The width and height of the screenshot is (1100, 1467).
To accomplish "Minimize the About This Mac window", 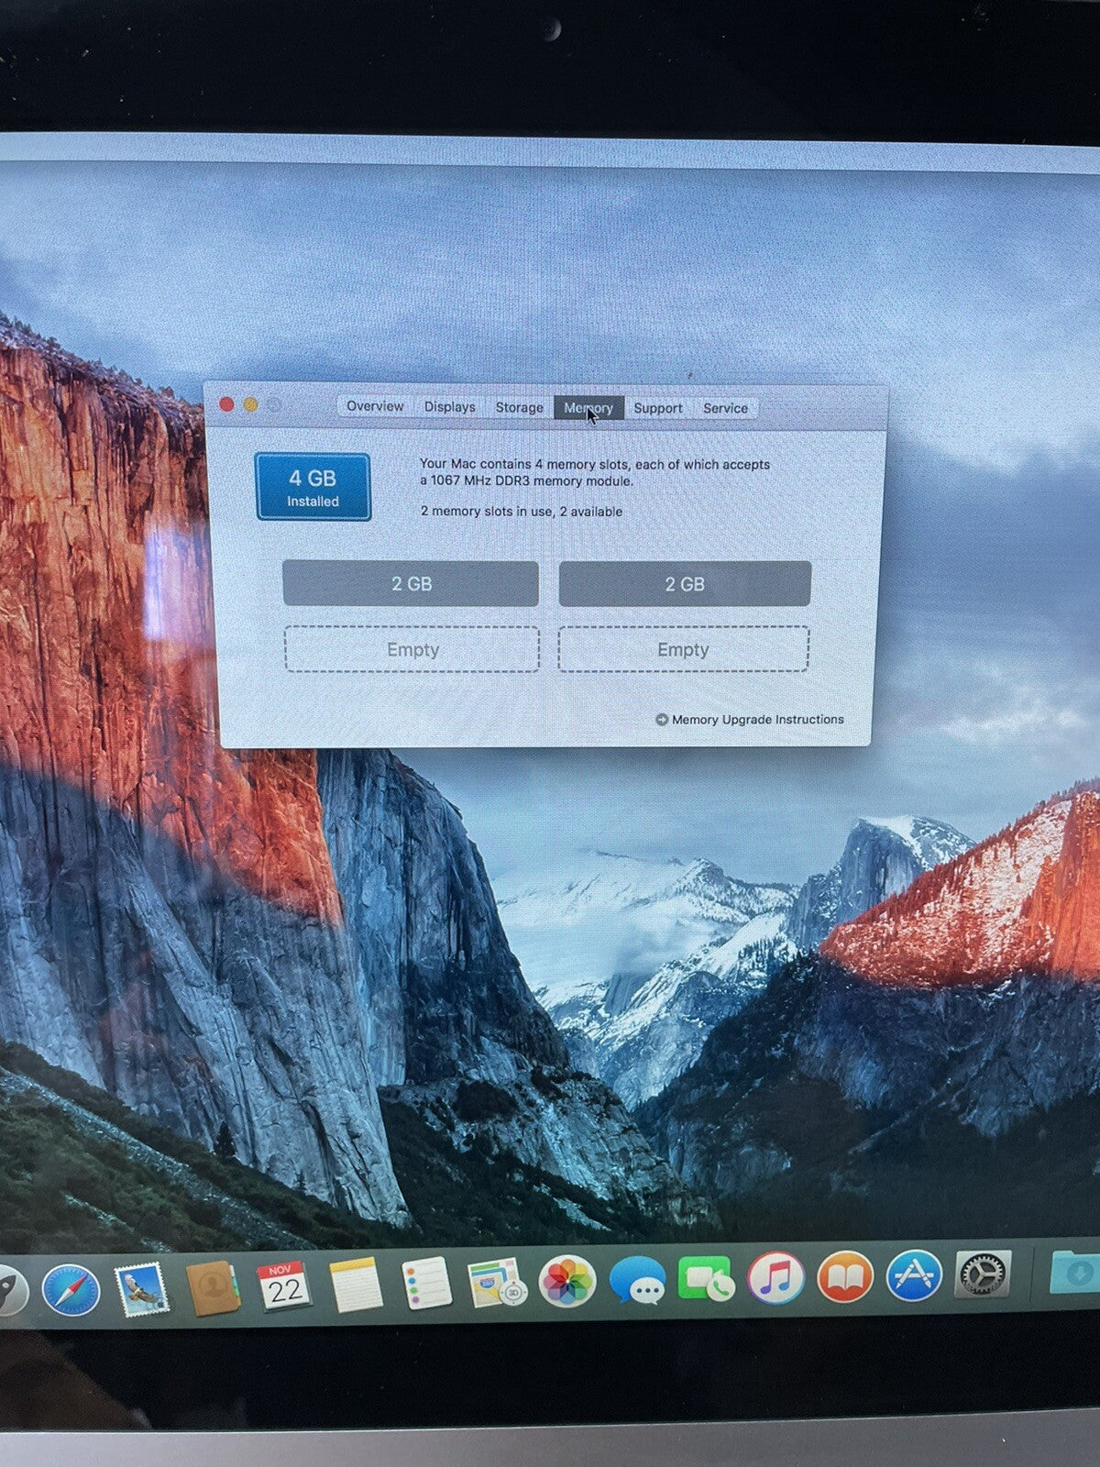I will [x=250, y=404].
